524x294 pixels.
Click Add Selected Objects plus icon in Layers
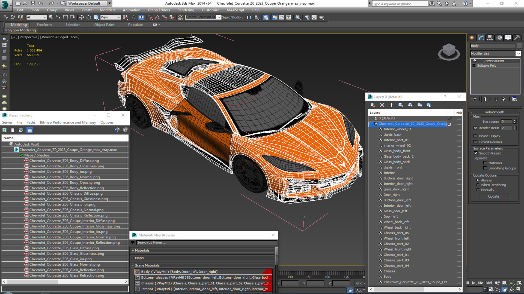click(x=391, y=105)
